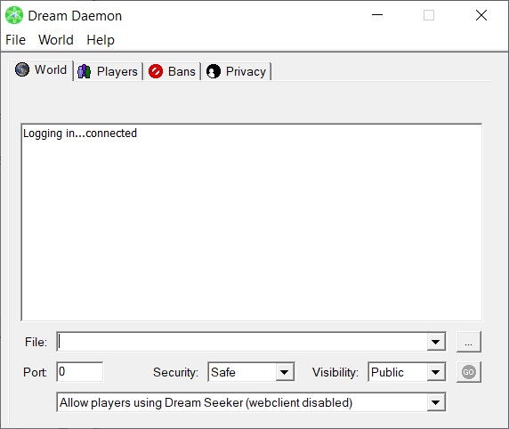Switch to the Bans tab
Image resolution: width=509 pixels, height=429 pixels.
(x=173, y=71)
